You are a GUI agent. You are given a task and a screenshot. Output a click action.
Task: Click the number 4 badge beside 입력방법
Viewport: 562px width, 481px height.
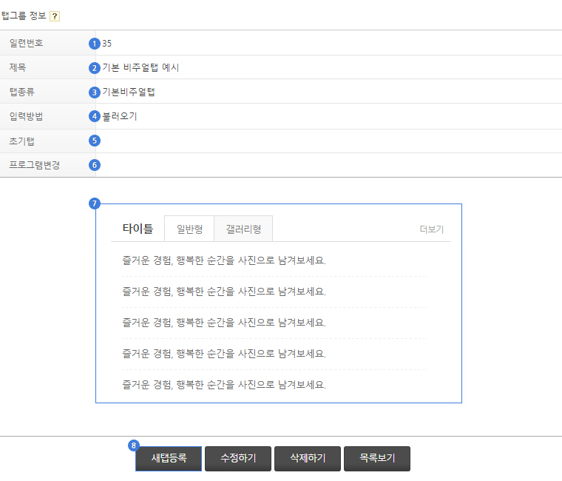tap(94, 116)
